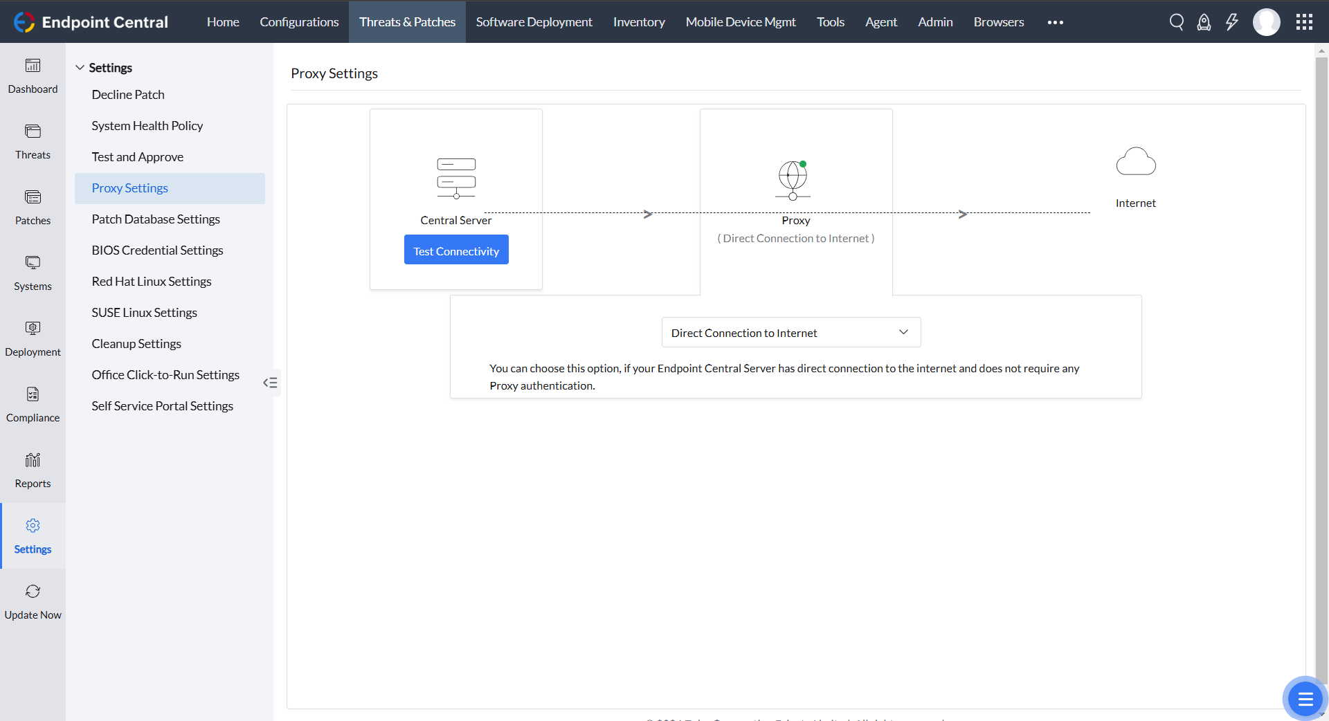
Task: Open Office Click-to-Run Settings
Action: click(170, 375)
